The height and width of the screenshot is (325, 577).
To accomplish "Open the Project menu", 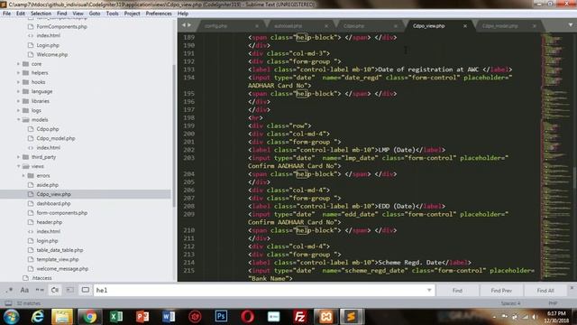I will coord(133,14).
